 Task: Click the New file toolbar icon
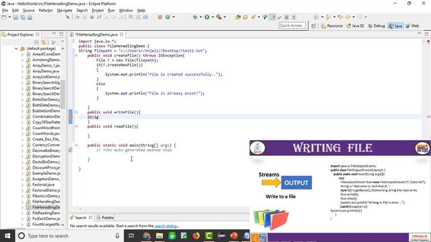pos(4,17)
